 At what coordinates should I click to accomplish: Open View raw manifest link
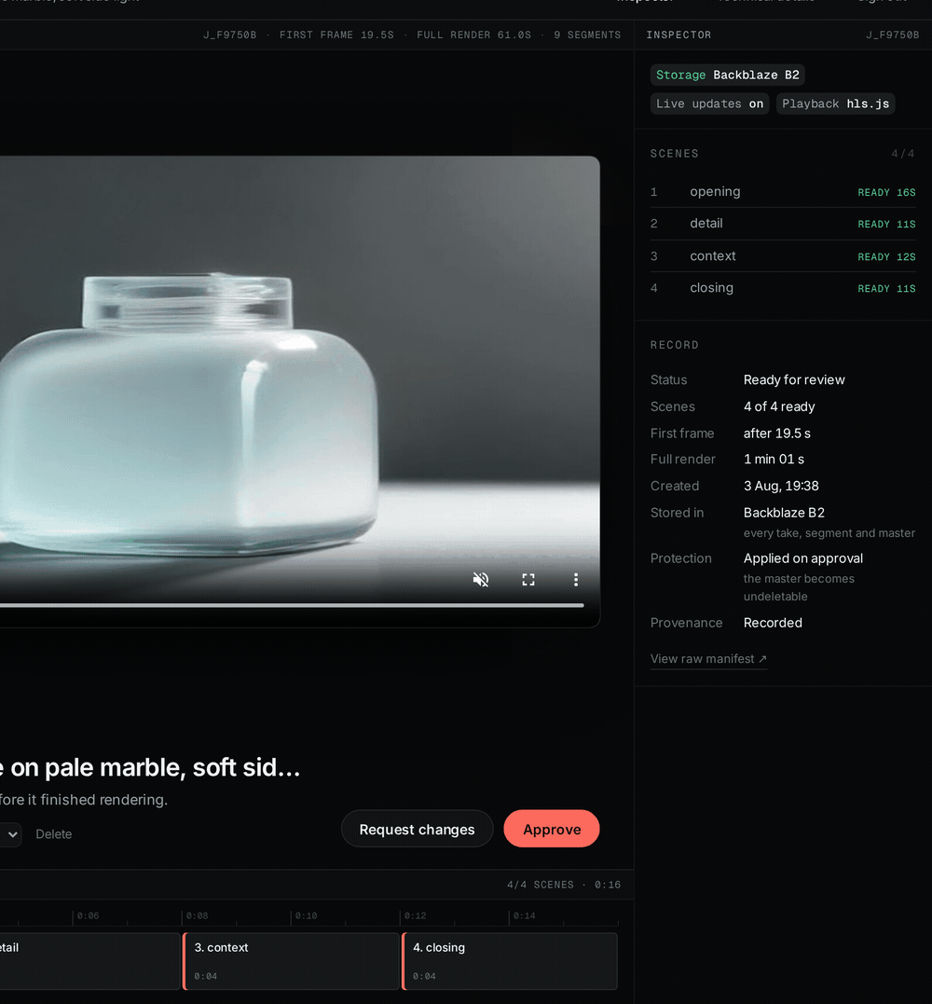[708, 659]
